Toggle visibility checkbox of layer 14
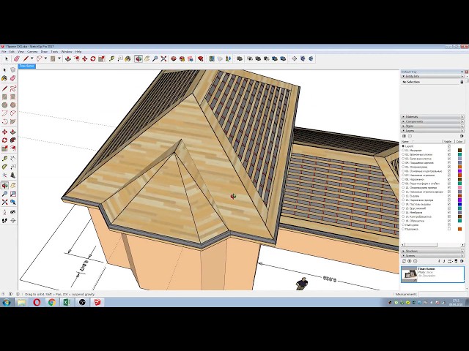Viewport: 469px width, 351px height. coord(449,204)
